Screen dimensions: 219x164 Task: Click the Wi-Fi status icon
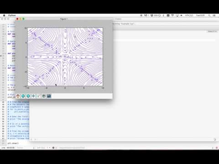pyautogui.click(x=172, y=15)
